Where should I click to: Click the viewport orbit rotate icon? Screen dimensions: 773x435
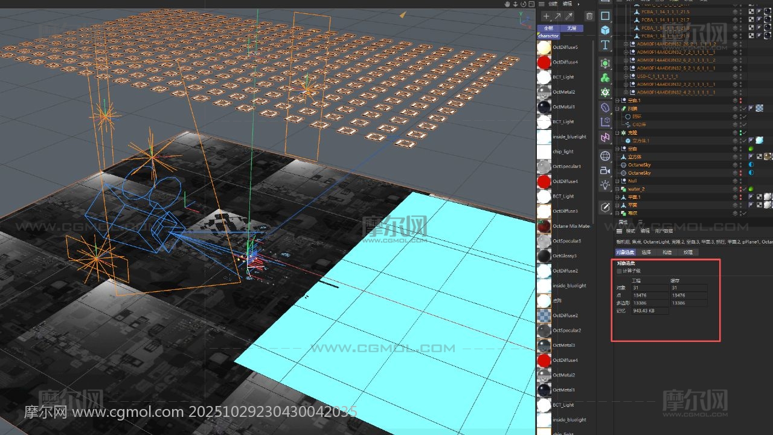pos(524,4)
